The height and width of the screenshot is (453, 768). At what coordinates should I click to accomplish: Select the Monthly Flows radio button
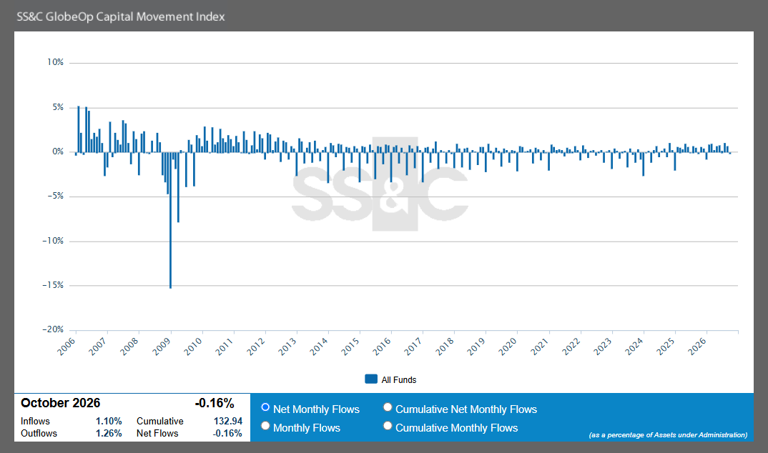[x=265, y=426]
